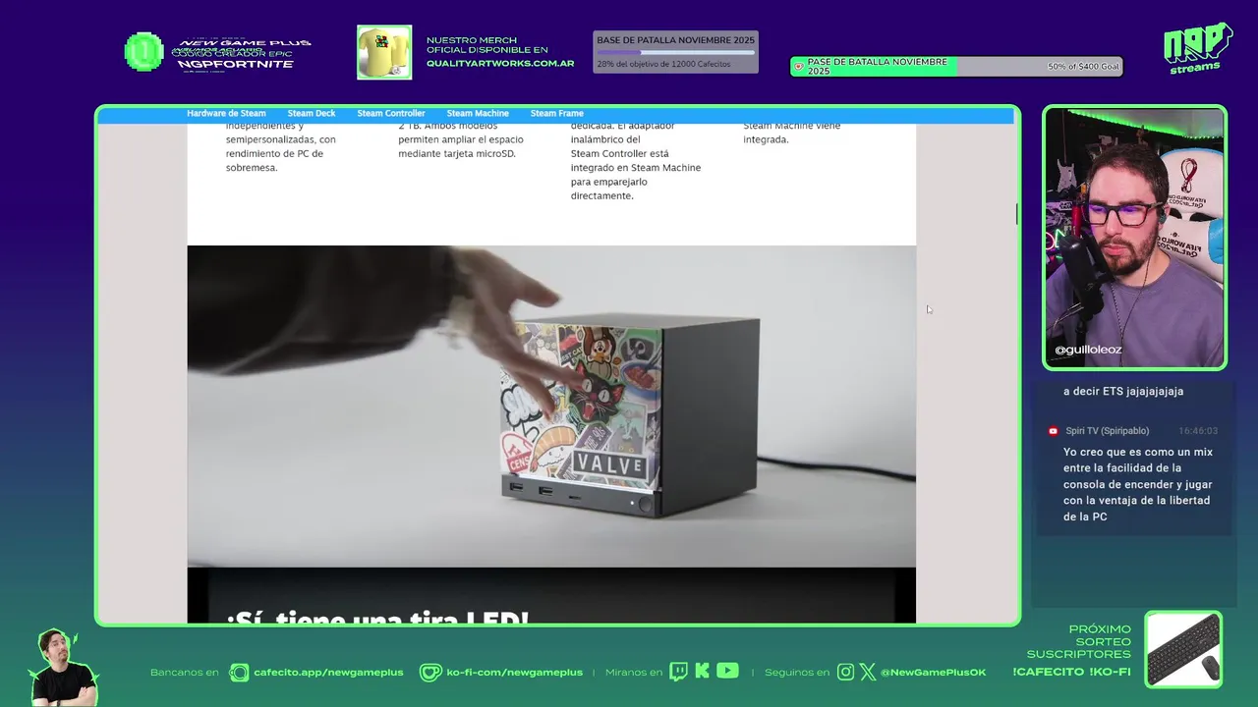This screenshot has width=1258, height=707.
Task: Click the Cafecito cup icon
Action: click(x=239, y=673)
